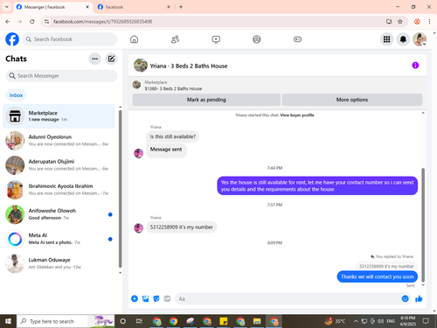Viewport: 437px width, 328px height.
Task: Click Yriana's listing thumbnail in chat header
Action: [x=141, y=66]
